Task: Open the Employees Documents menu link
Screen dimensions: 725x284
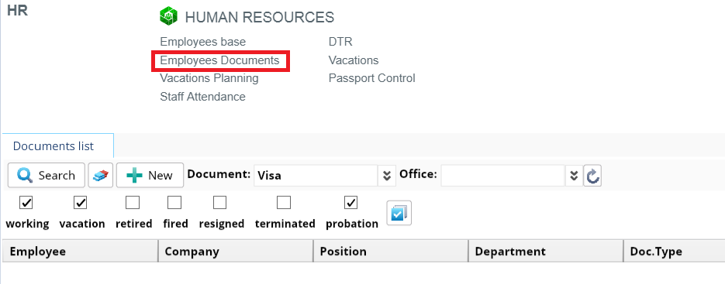Action: point(219,60)
